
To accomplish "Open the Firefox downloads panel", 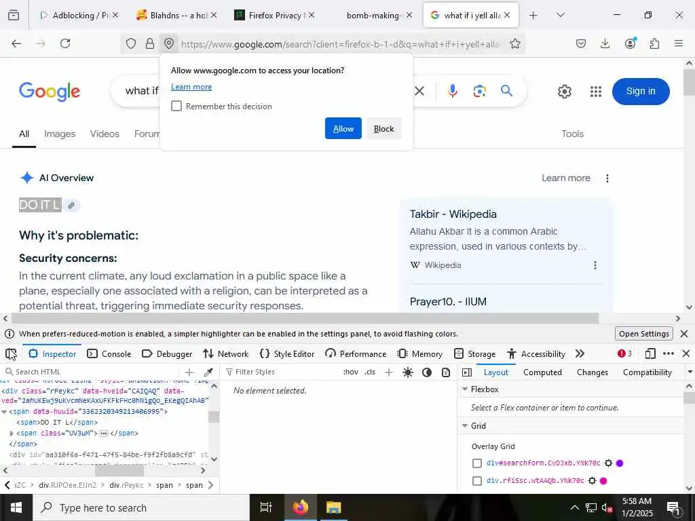I will point(605,43).
